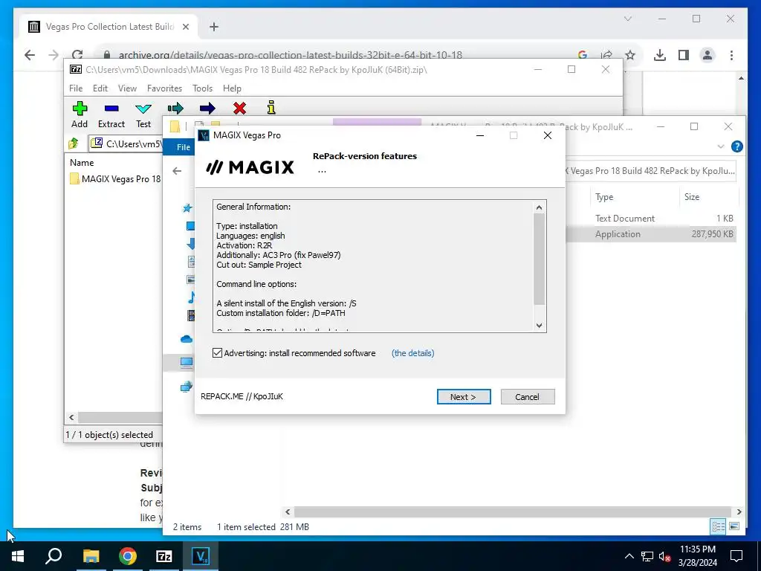Click the Google icon in address bar

coord(583,55)
